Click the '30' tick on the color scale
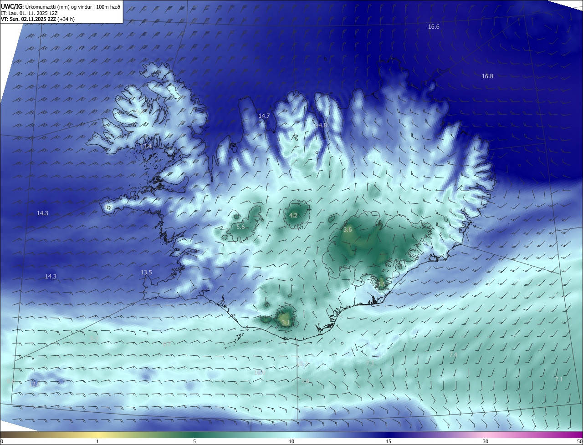 point(486,441)
